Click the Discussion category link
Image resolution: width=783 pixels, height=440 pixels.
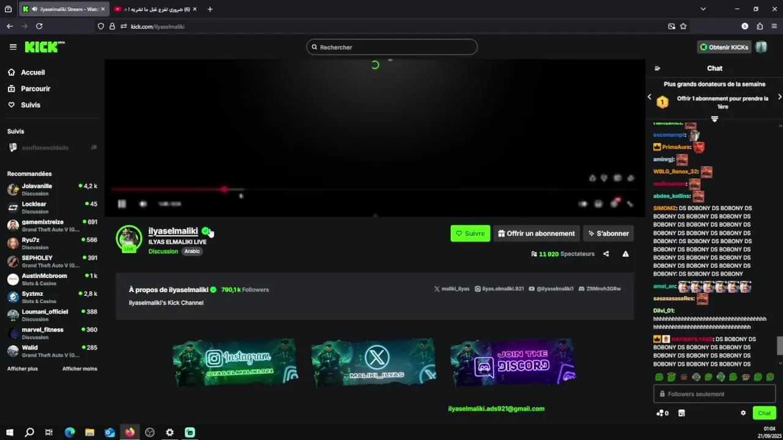coord(163,251)
